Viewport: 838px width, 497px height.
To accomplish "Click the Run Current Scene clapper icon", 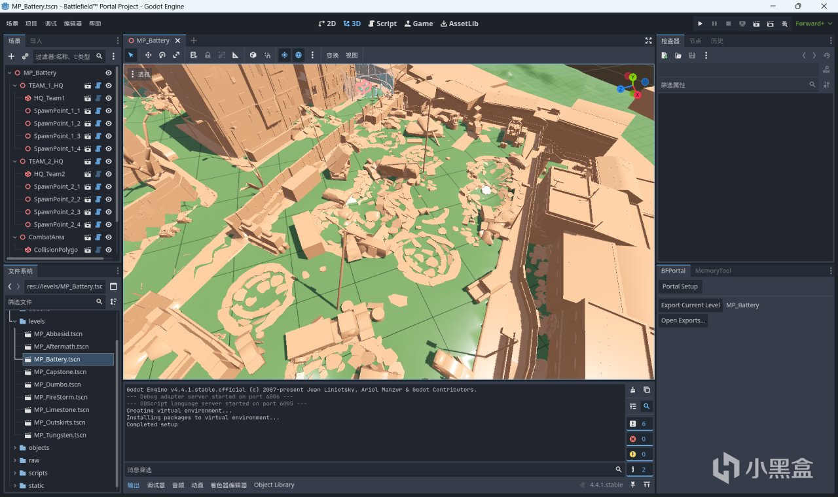I will (756, 24).
